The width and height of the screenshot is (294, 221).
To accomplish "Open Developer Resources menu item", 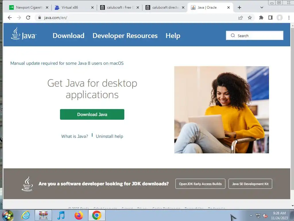I will pos(125,35).
